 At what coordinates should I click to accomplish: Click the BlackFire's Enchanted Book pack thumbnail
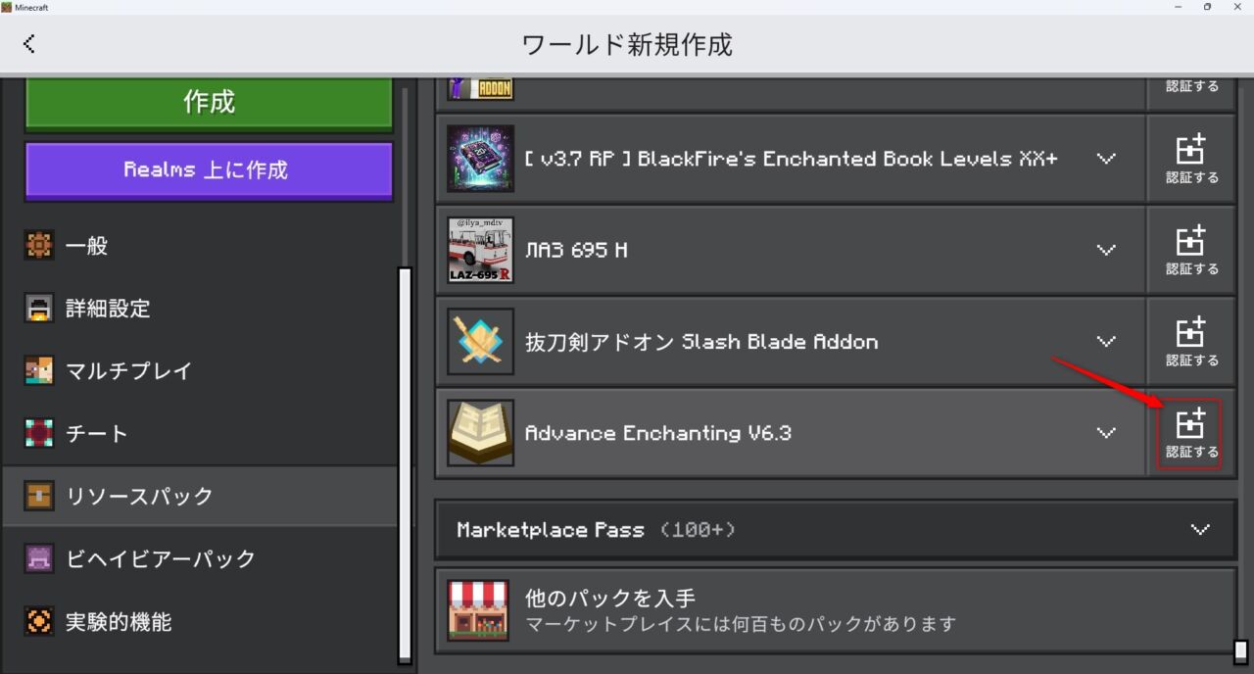[480, 159]
